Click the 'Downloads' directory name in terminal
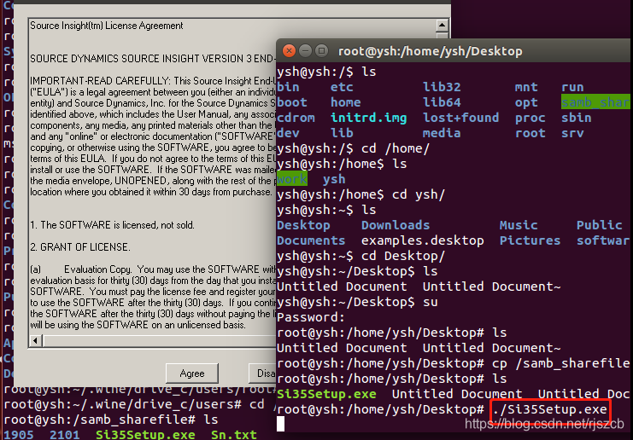 396,225
